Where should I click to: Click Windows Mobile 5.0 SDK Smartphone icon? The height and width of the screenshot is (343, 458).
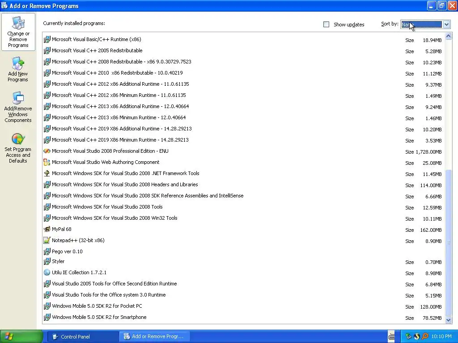(47, 317)
